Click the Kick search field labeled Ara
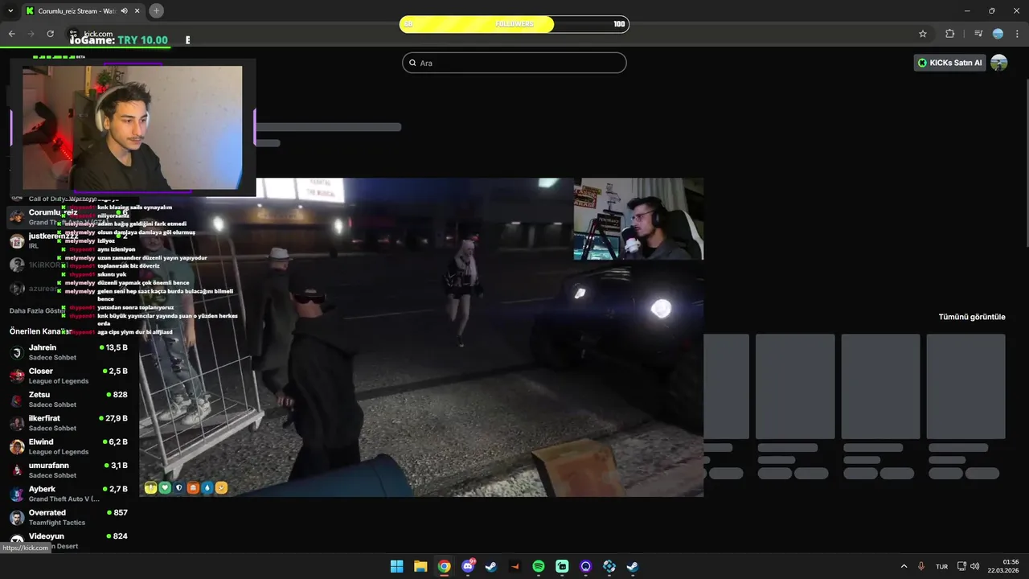 (x=514, y=63)
